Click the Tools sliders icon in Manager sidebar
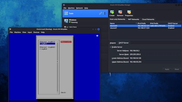 [x=66, y=13]
